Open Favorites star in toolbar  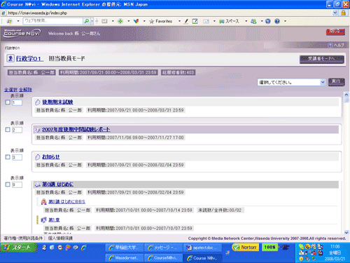coord(160,21)
